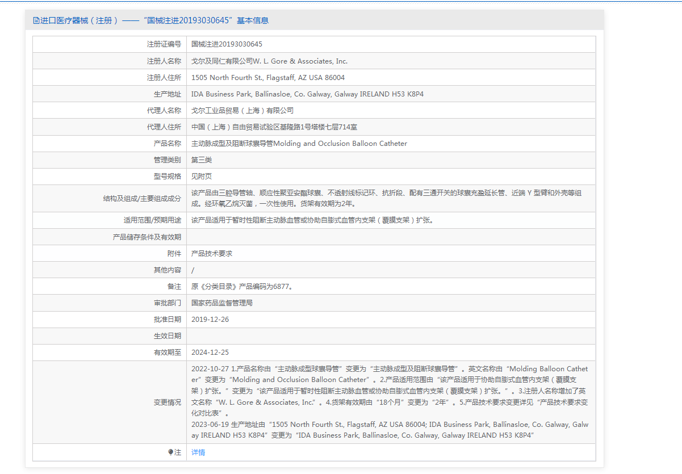Click the label 注册证编号
This screenshot has height=474, width=682.
click(164, 44)
